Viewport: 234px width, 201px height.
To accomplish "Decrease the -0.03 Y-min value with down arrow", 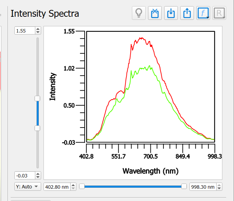I will (38, 177).
